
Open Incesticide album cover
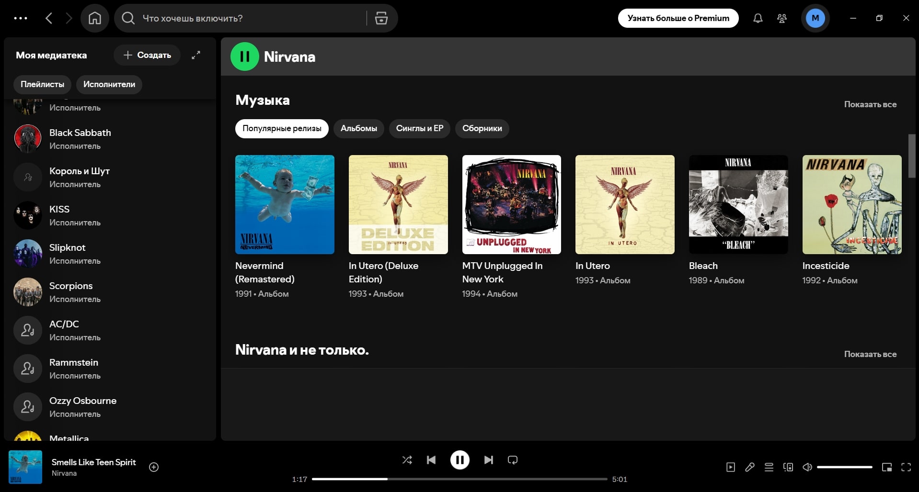(x=852, y=204)
